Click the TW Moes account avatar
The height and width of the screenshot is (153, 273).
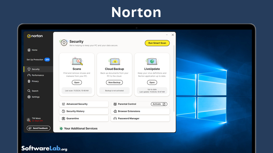click(28, 120)
